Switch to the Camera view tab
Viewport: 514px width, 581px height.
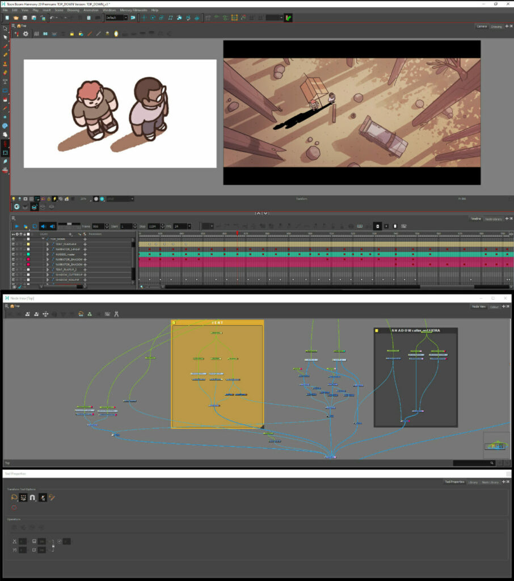(482, 26)
